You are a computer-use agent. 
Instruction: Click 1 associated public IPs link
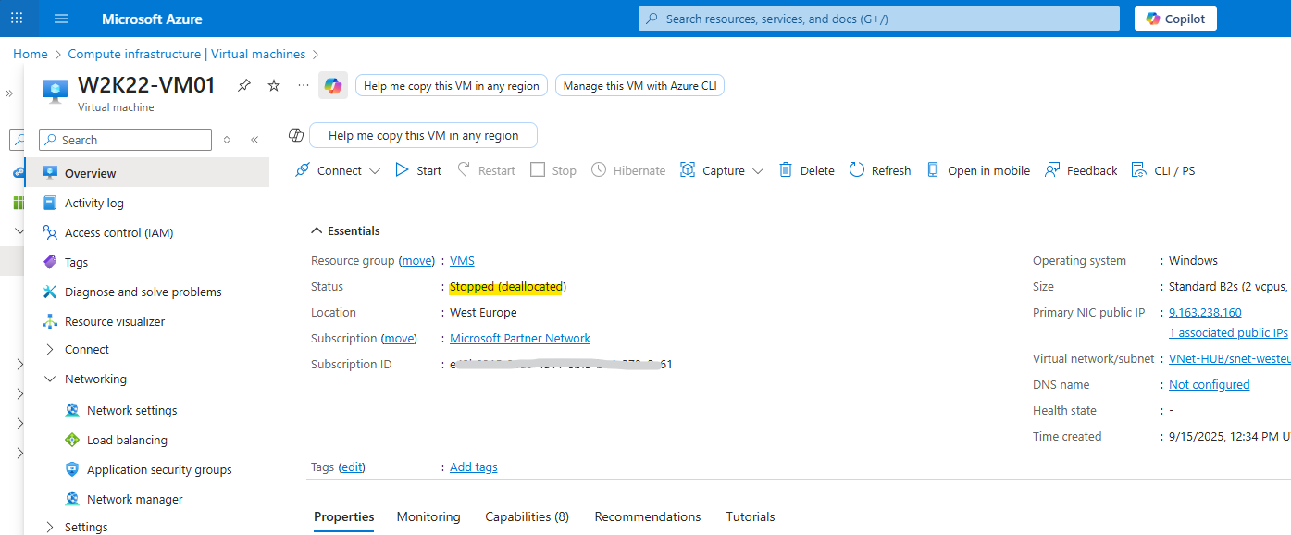[1228, 333]
